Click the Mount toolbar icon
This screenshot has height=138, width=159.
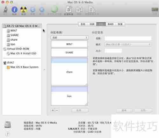point(33,10)
